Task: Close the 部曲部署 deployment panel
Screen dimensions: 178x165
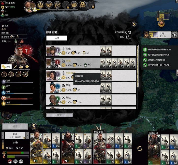Action: click(x=134, y=24)
